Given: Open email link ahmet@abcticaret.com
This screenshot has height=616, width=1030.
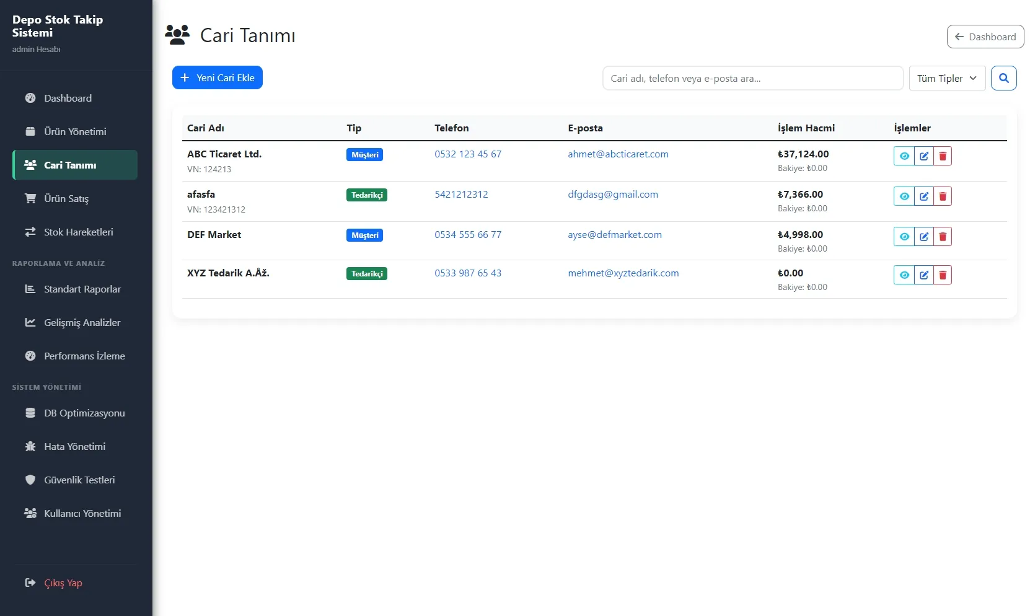Looking at the screenshot, I should pyautogui.click(x=618, y=154).
